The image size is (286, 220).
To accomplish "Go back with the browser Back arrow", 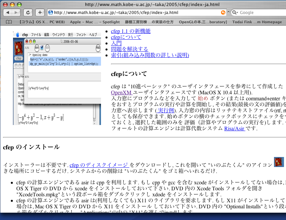I will 7,12.
